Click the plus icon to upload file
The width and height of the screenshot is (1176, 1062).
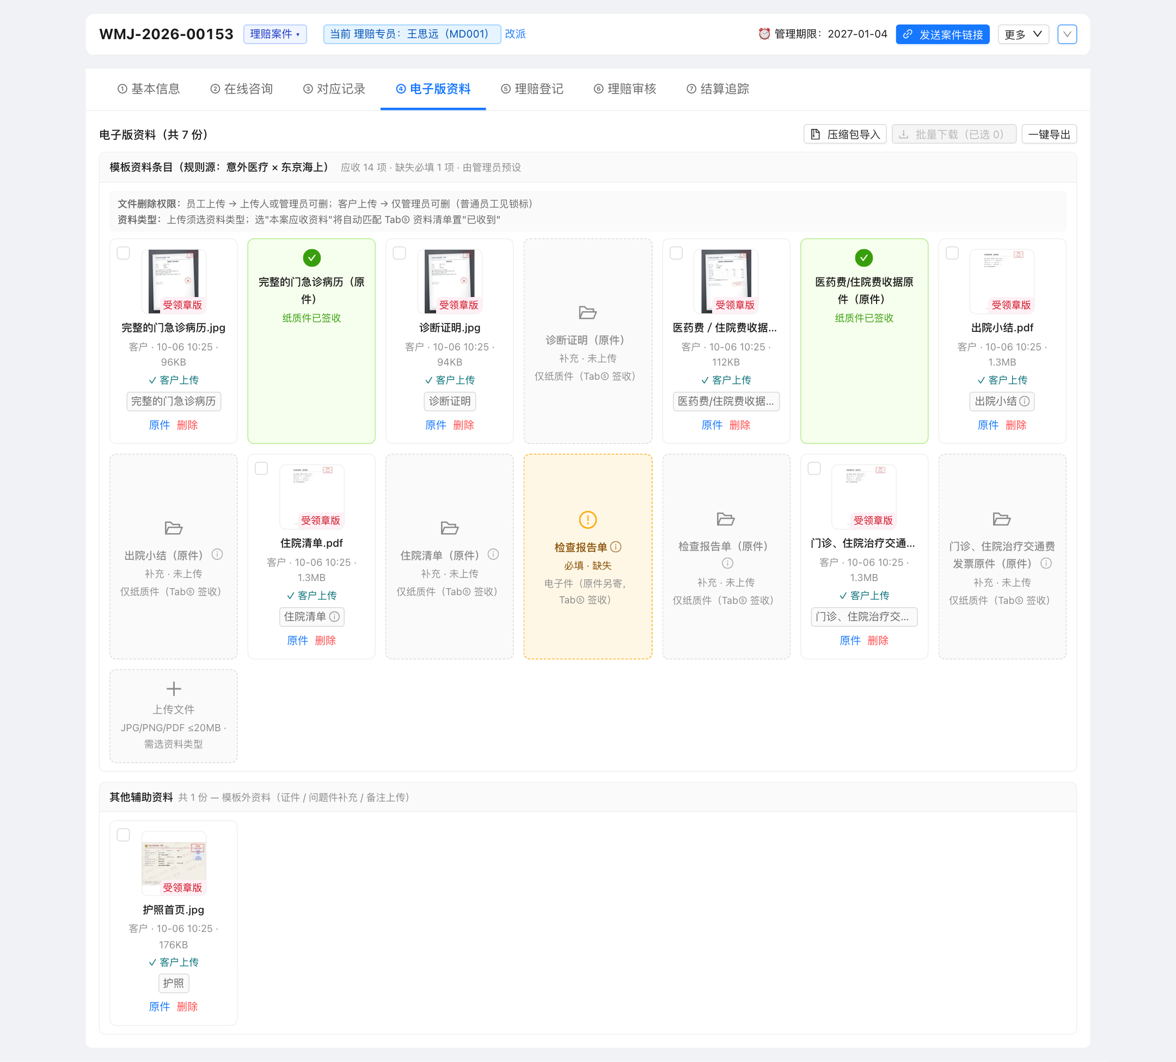174,689
